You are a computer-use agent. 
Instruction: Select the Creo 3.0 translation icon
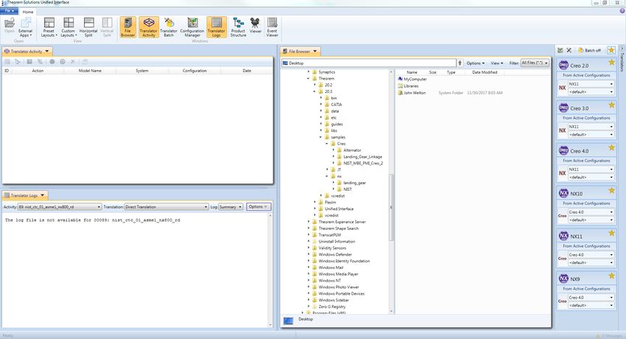tap(563, 108)
